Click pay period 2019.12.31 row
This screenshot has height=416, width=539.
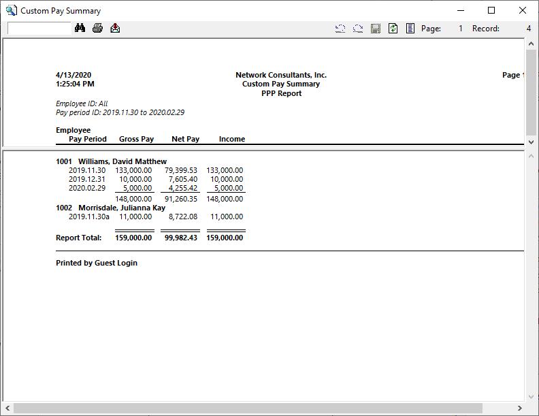87,180
